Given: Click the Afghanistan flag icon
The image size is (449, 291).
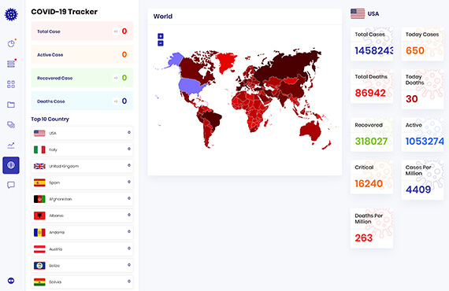Looking at the screenshot, I should point(39,199).
